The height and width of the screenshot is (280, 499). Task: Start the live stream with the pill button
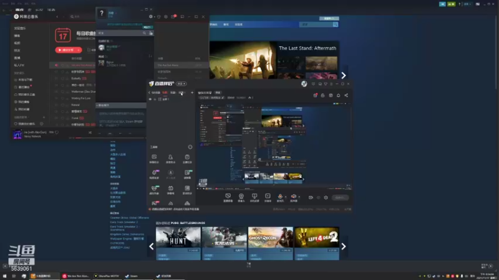click(x=340, y=197)
